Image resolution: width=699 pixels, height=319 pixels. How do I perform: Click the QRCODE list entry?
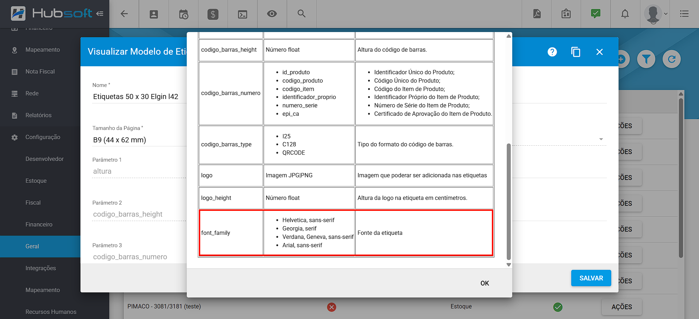[293, 153]
